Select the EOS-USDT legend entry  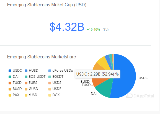tap(35, 77)
